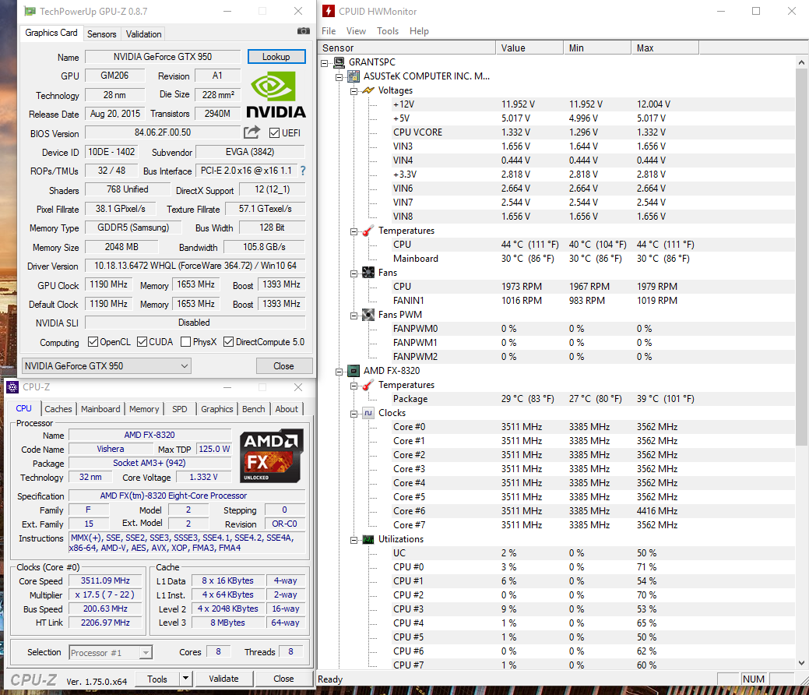This screenshot has height=695, width=809.
Task: Switch to CPU-Z Caches tab
Action: [58, 409]
